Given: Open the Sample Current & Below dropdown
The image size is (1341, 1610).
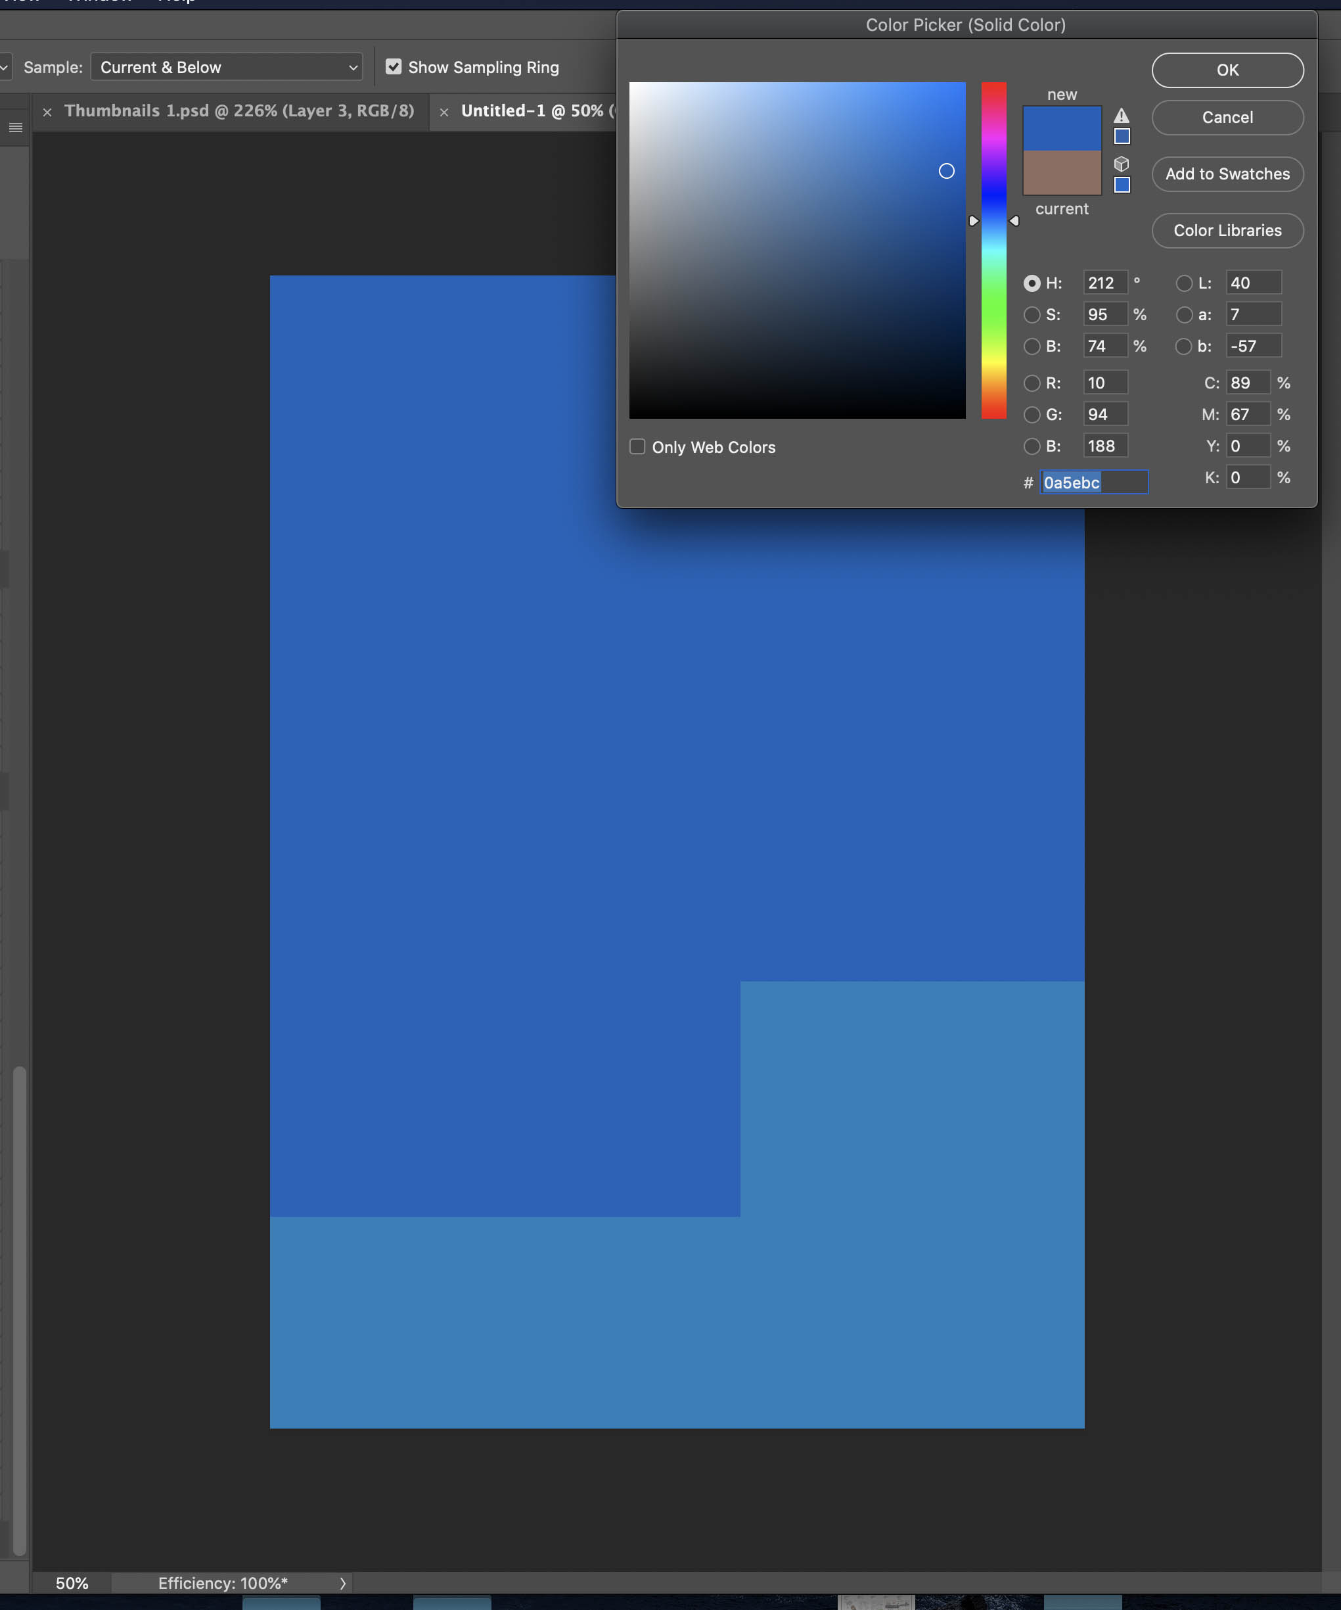Looking at the screenshot, I should [x=226, y=66].
